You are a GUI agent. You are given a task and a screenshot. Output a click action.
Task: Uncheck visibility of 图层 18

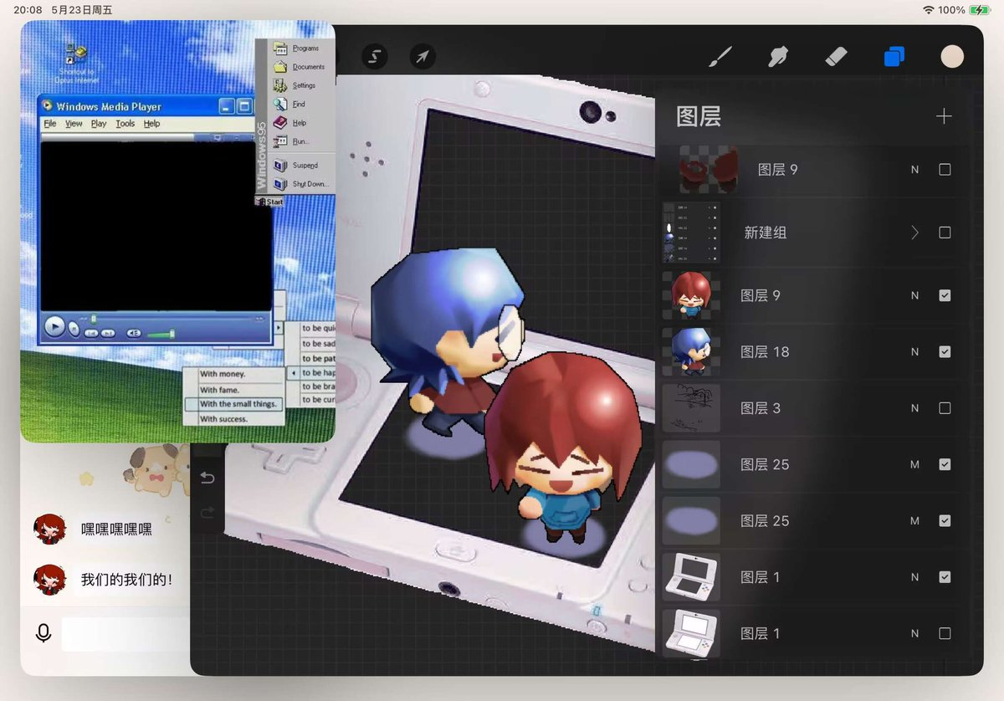pyautogui.click(x=945, y=352)
